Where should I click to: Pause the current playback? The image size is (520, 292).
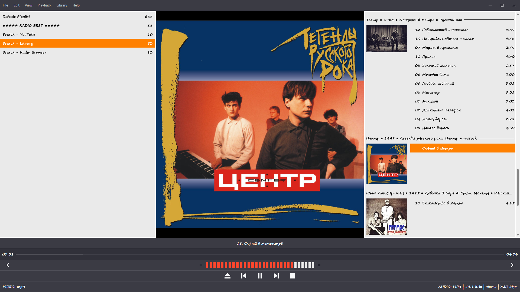click(x=260, y=276)
